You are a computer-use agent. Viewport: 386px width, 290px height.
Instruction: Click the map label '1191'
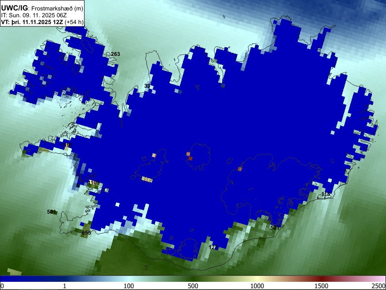(x=67, y=145)
